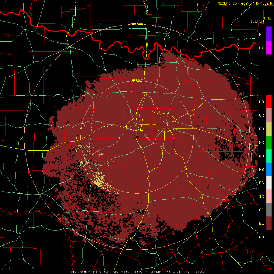Screen dimensions: 274x274
Task: Select the BI dark-red legend swatch
Action: (x=269, y=223)
